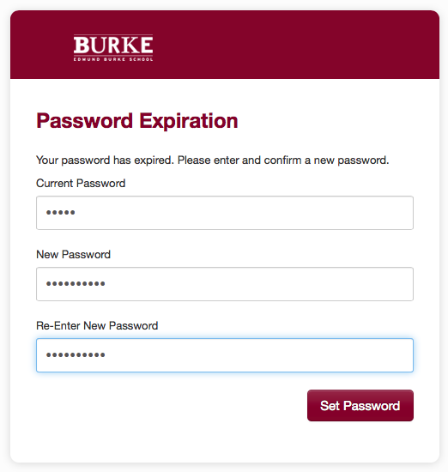The width and height of the screenshot is (448, 472).
Task: Click the masked dots in New Password field
Action: tap(76, 283)
